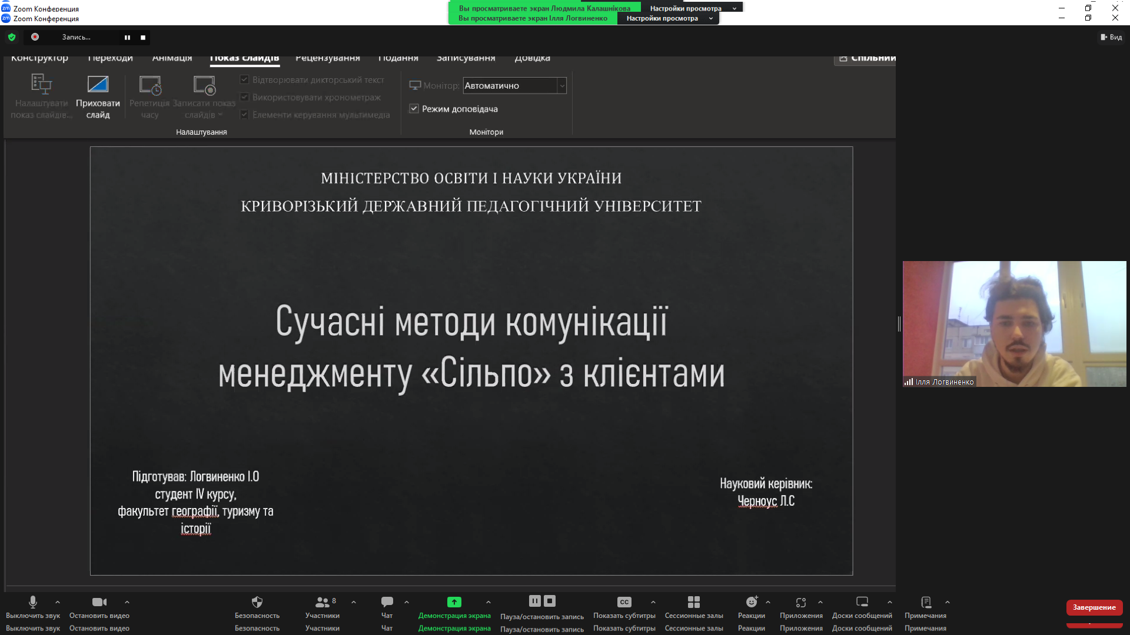Click the red Завершение button
The width and height of the screenshot is (1130, 635).
pyautogui.click(x=1094, y=607)
